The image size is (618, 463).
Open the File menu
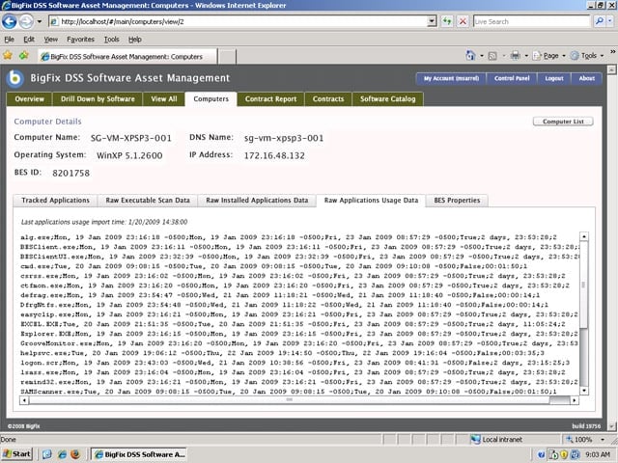(x=9, y=40)
